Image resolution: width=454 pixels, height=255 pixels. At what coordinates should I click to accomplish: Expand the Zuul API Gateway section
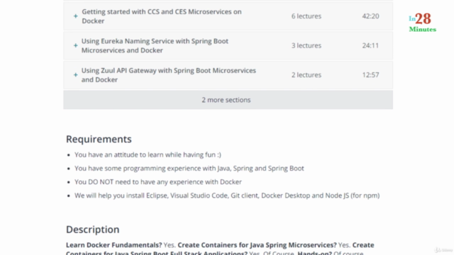(x=76, y=75)
